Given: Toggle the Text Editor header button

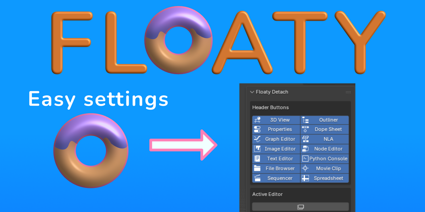Looking at the screenshot, I should click(276, 159).
